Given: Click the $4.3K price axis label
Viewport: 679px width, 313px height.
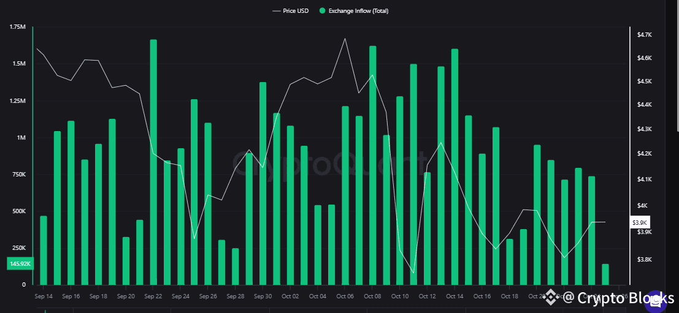Looking at the screenshot, I should pyautogui.click(x=644, y=129).
